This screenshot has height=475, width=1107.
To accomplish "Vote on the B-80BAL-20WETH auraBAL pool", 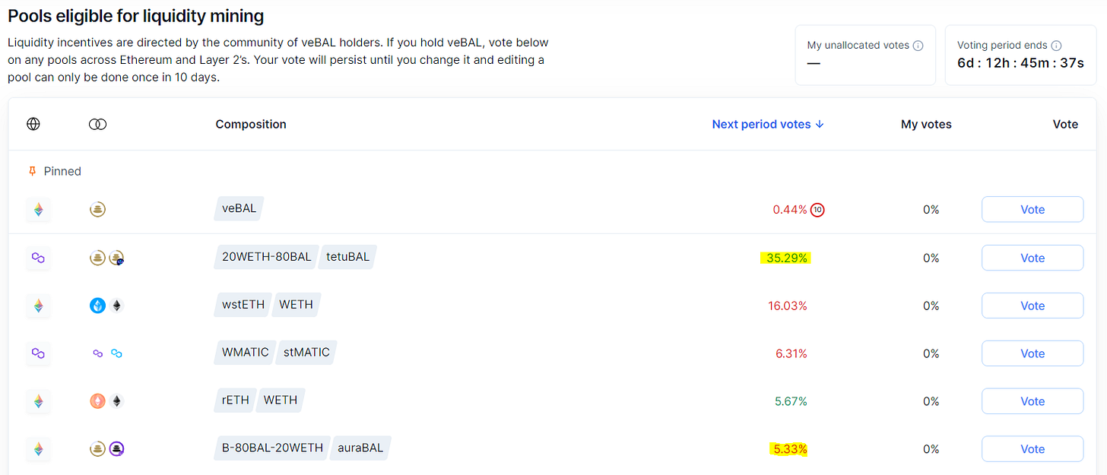I will [x=1032, y=449].
